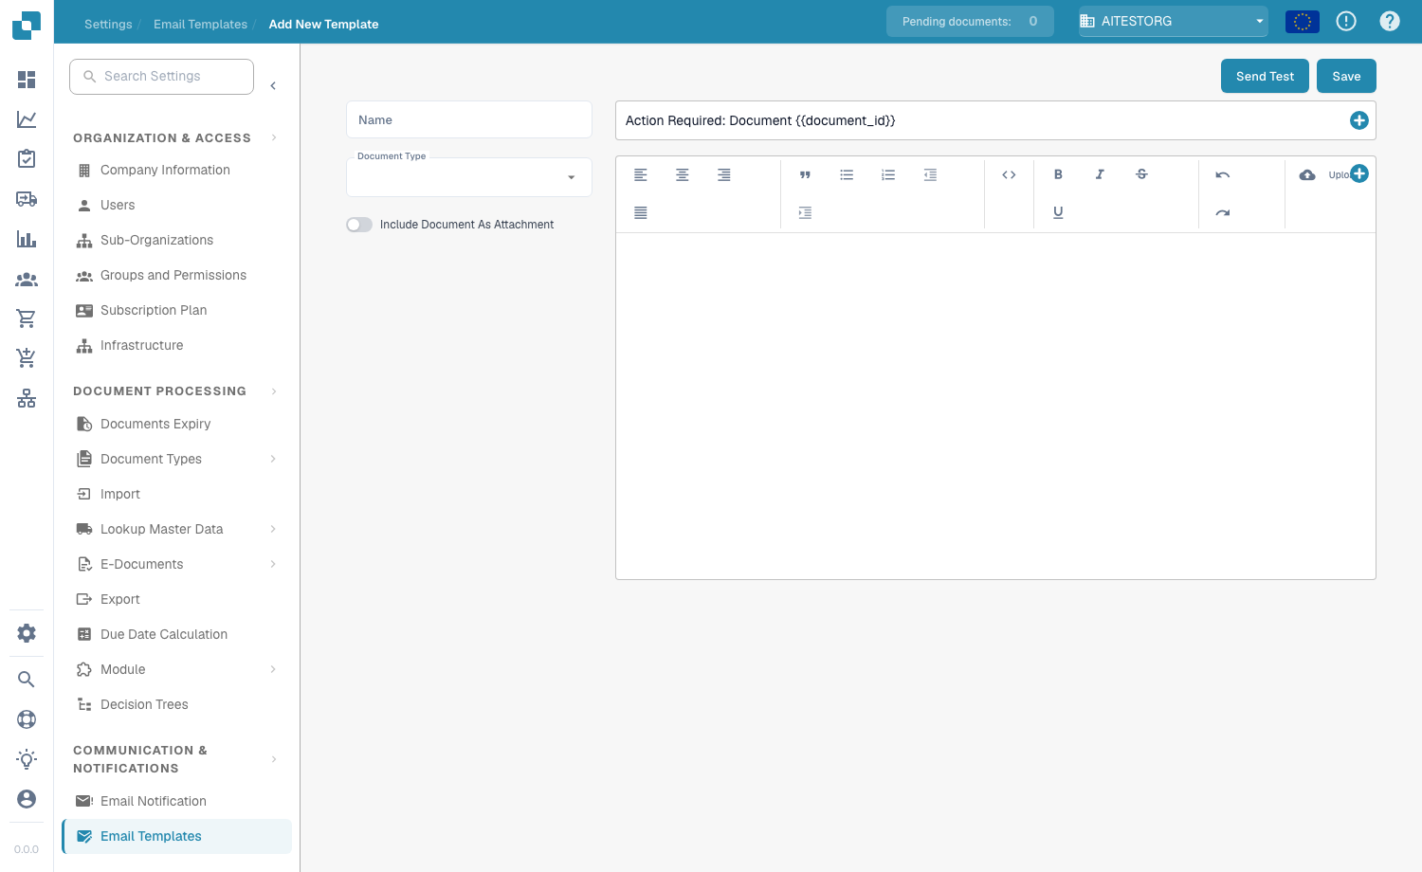
Task: Collapse the settings sidebar with chevron
Action: [x=273, y=85]
